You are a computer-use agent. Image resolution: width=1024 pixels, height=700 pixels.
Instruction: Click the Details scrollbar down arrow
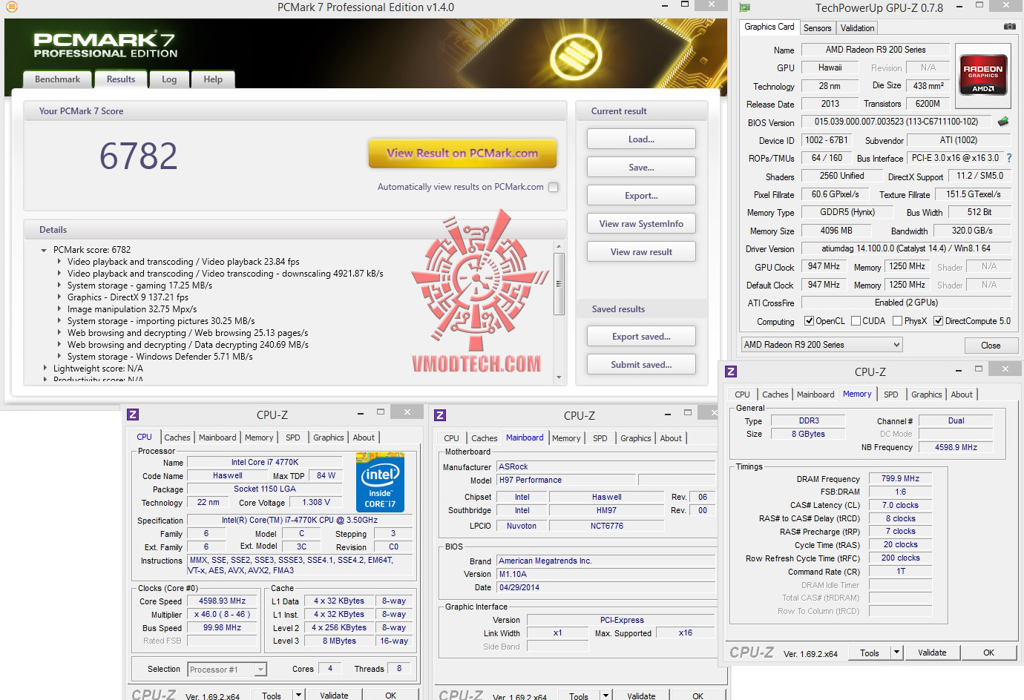(x=559, y=378)
